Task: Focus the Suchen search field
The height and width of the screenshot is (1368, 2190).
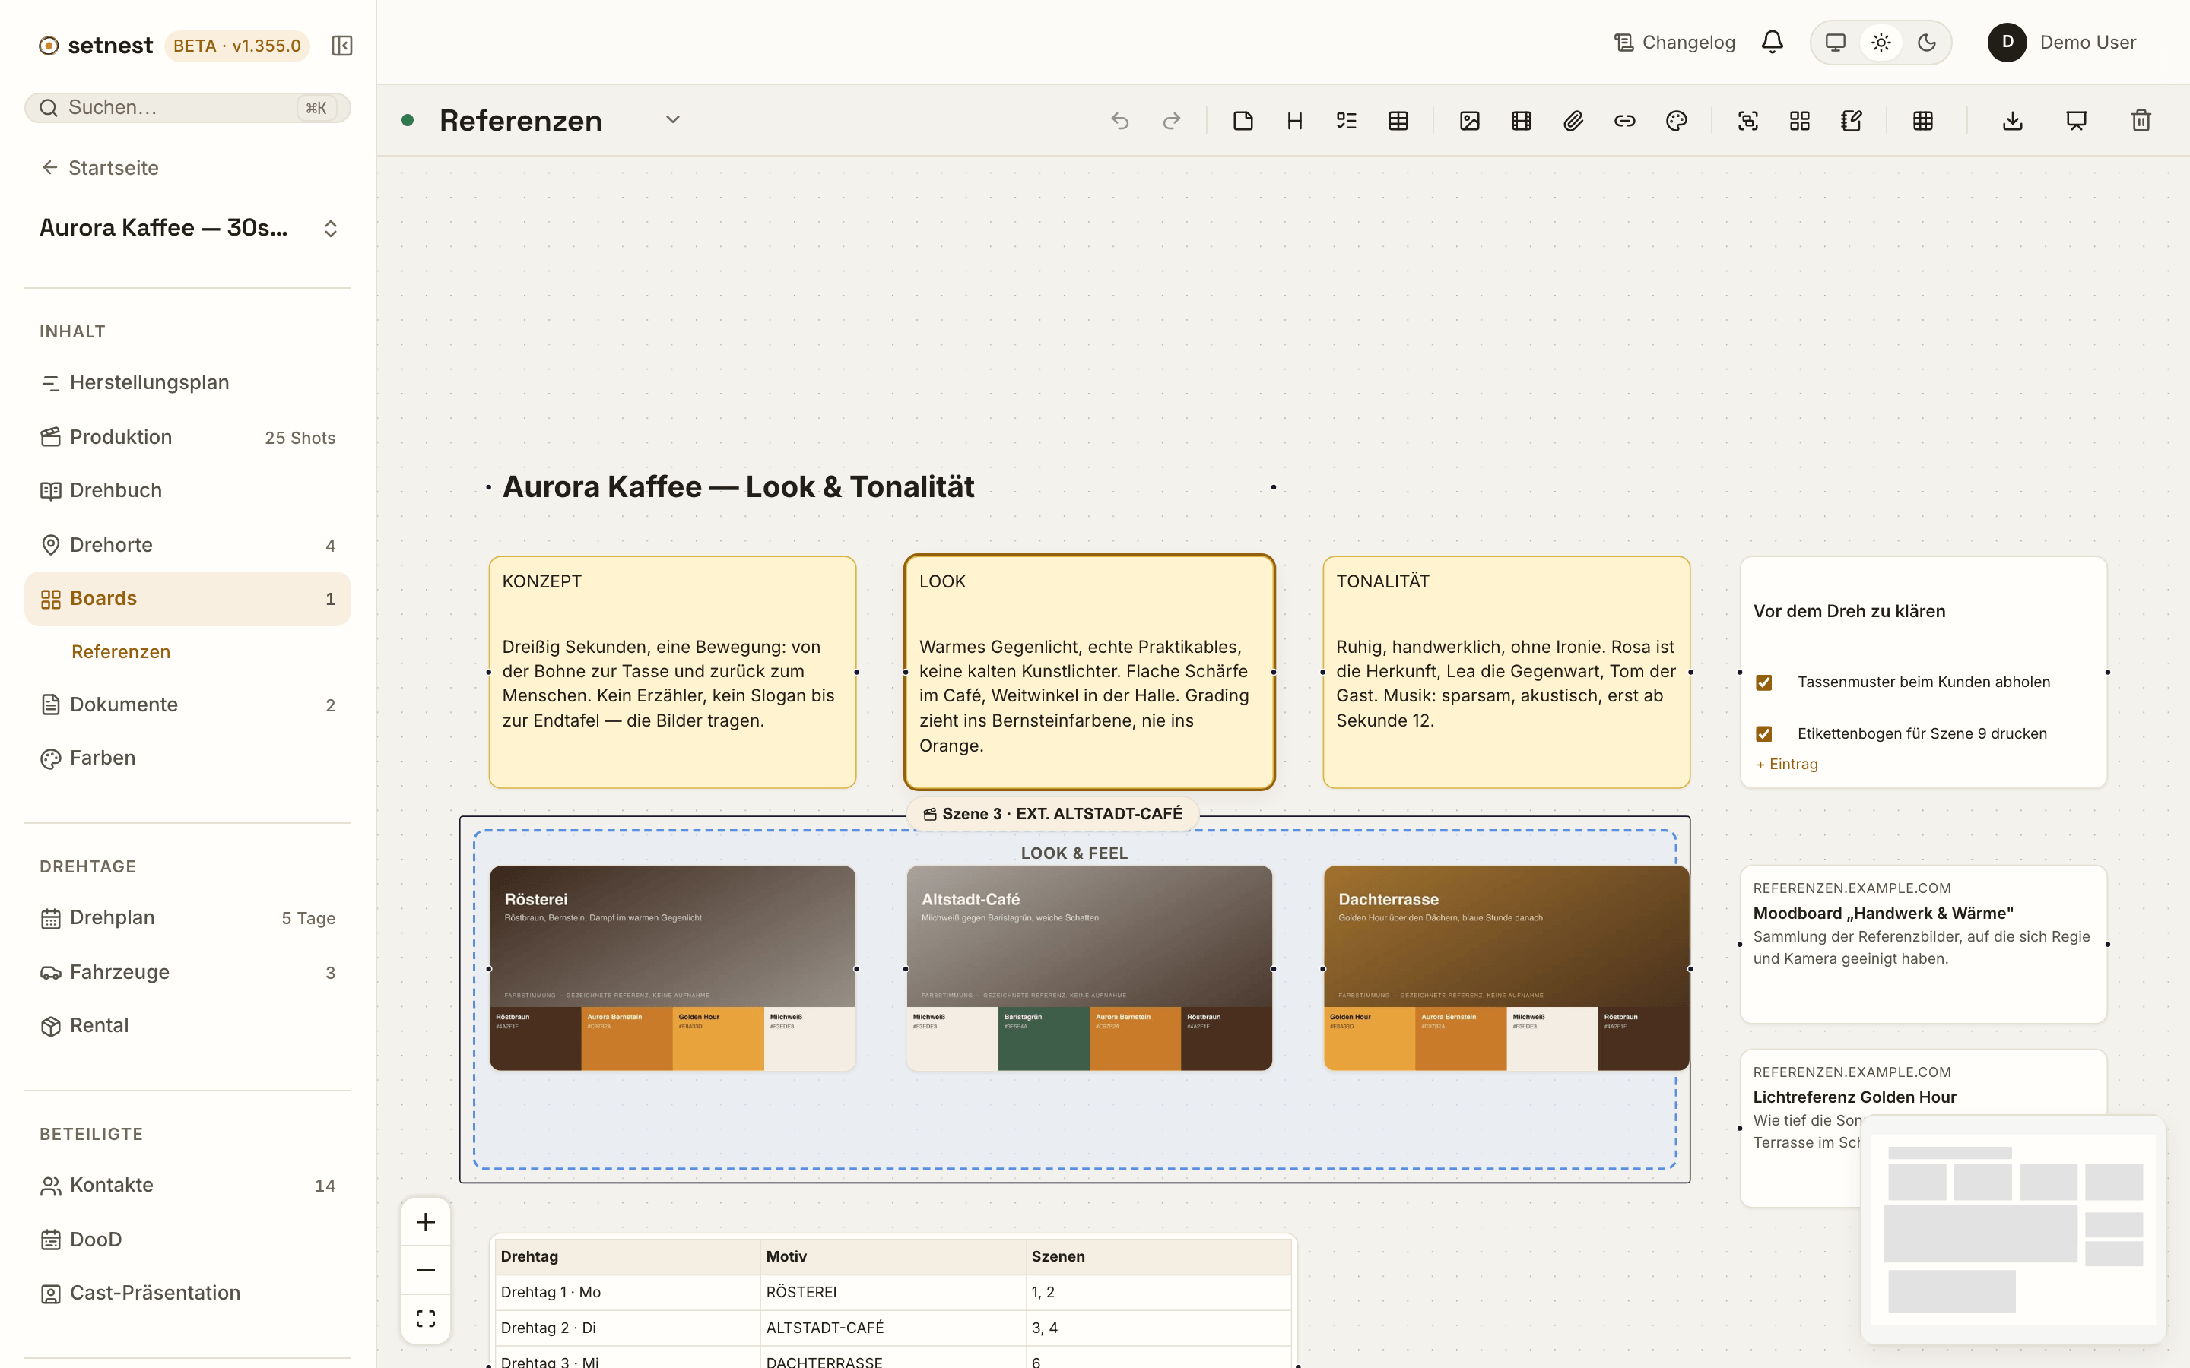Action: 187,108
